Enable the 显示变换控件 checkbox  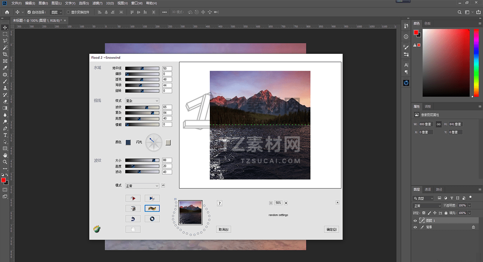(x=68, y=12)
